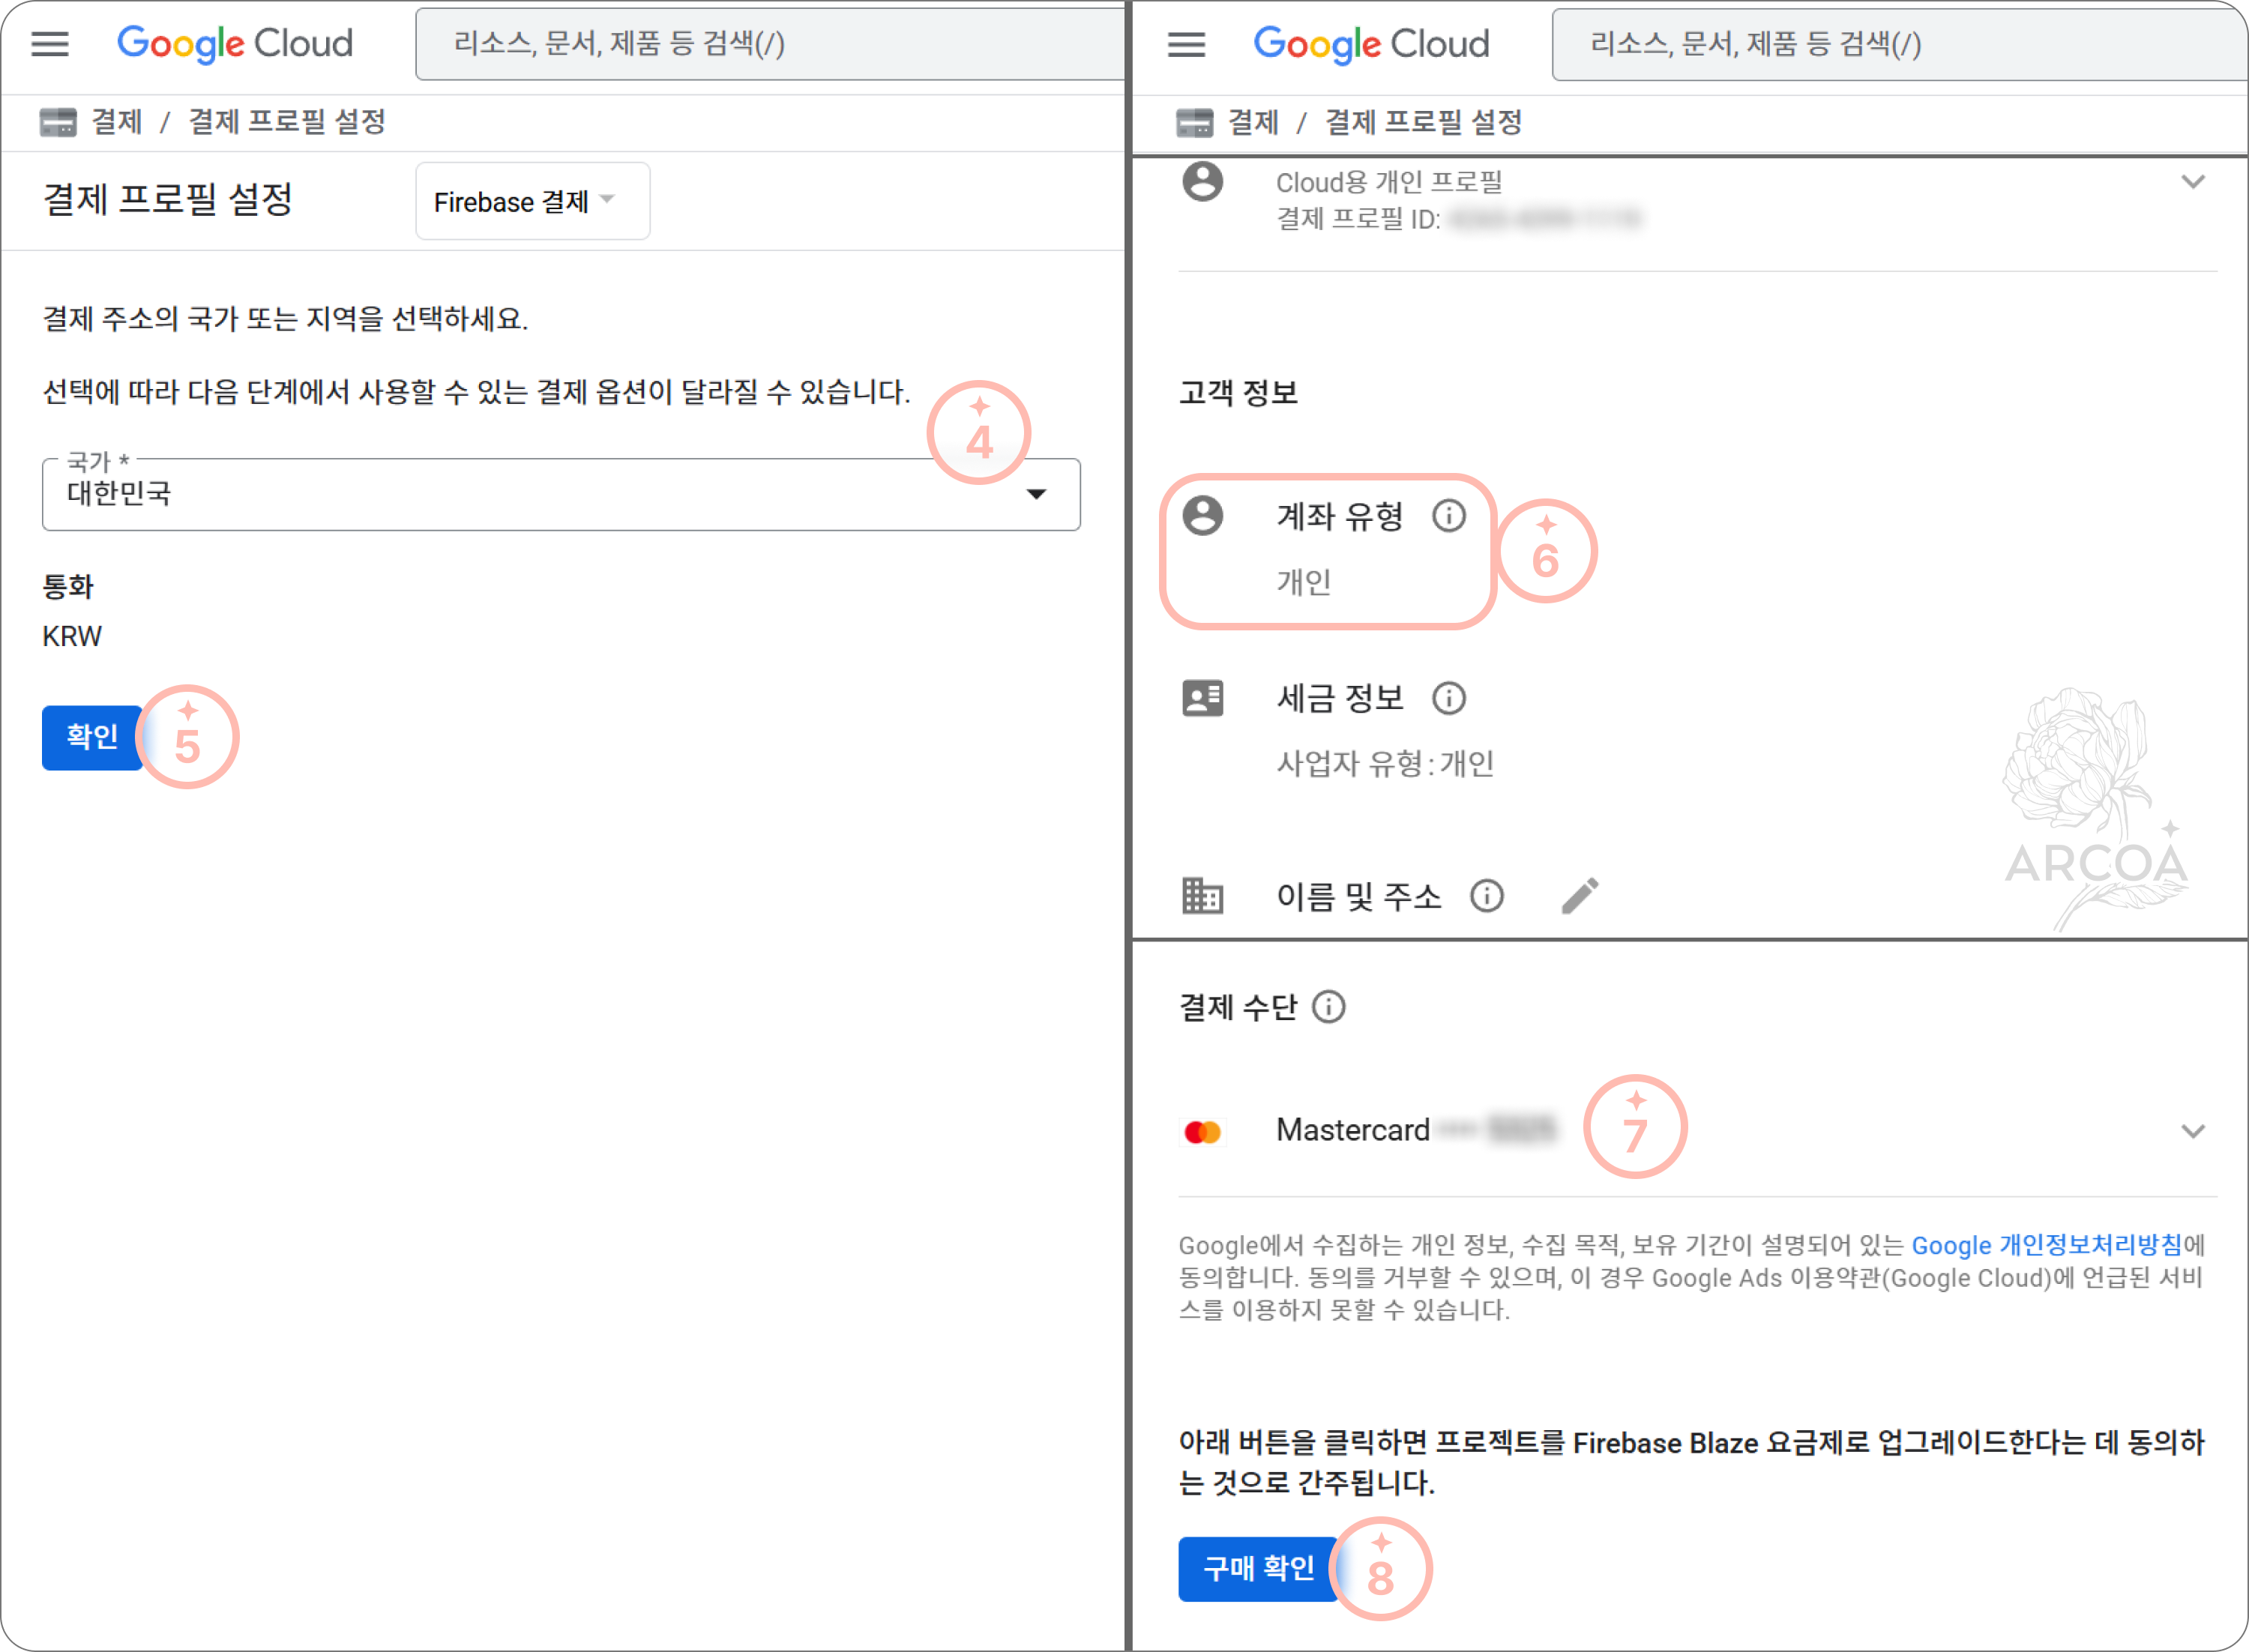
Task: Click the 구매 확인 purchase button
Action: [1258, 1568]
